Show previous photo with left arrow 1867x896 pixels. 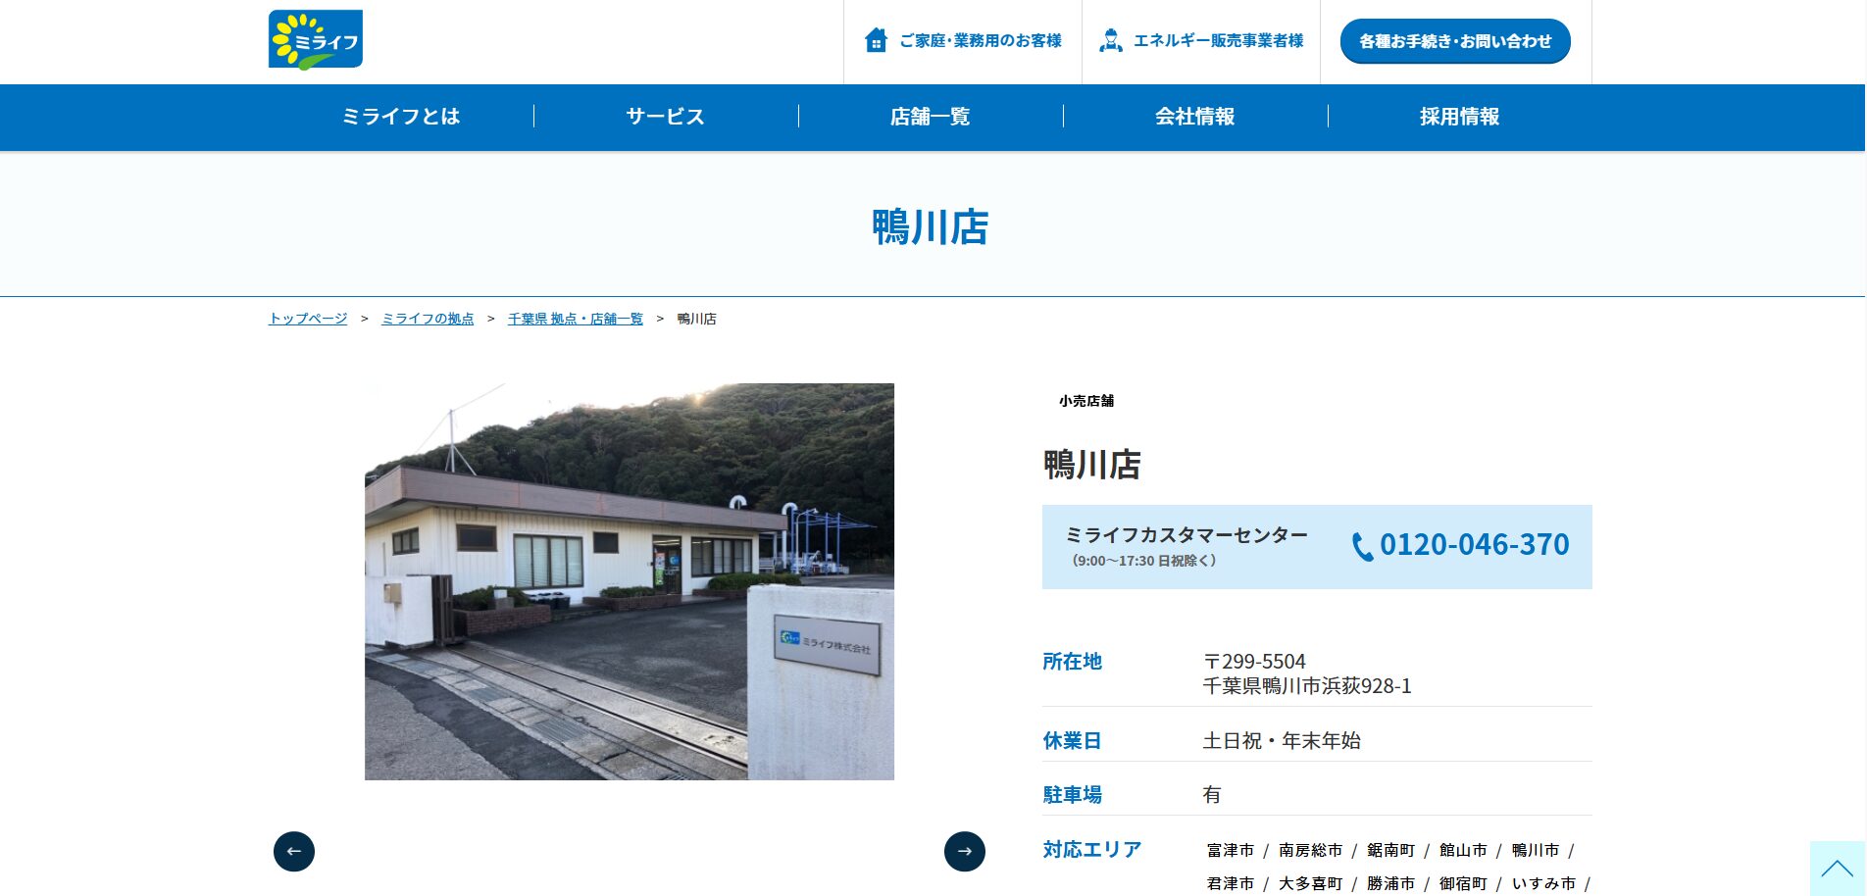pyautogui.click(x=294, y=851)
